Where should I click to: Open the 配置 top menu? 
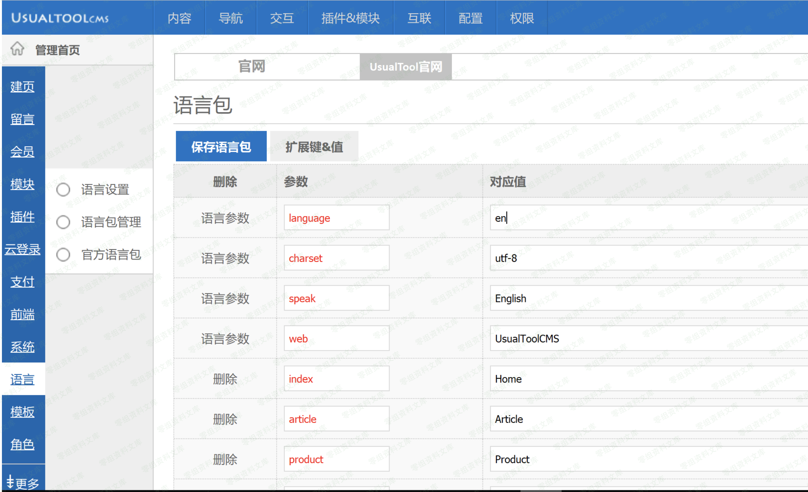click(470, 18)
